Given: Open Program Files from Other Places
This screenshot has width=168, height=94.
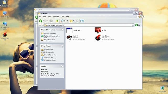Looking at the screenshot, I should pyautogui.click(x=48, y=50).
